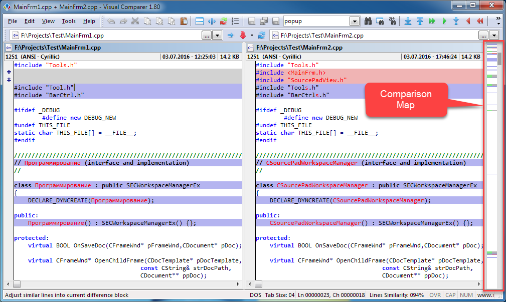Toggle the horizontal split layout icon

[199, 21]
